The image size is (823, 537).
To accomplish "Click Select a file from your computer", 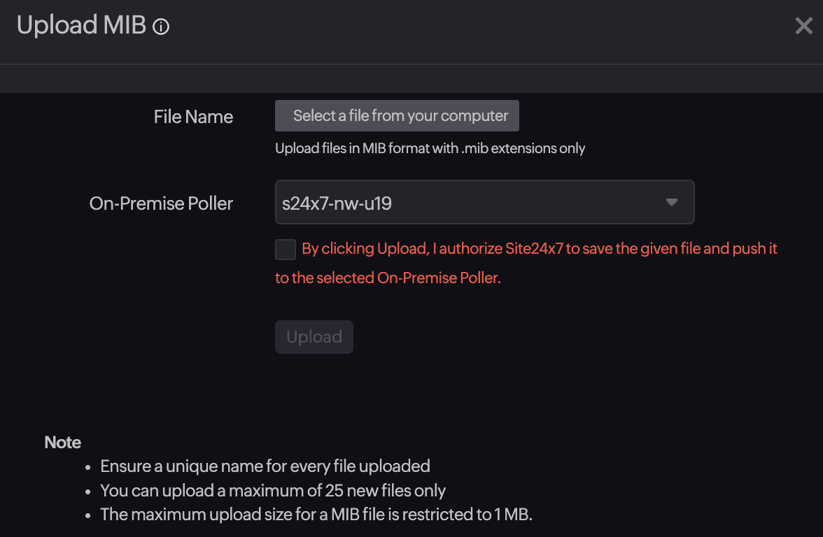I will tap(397, 116).
